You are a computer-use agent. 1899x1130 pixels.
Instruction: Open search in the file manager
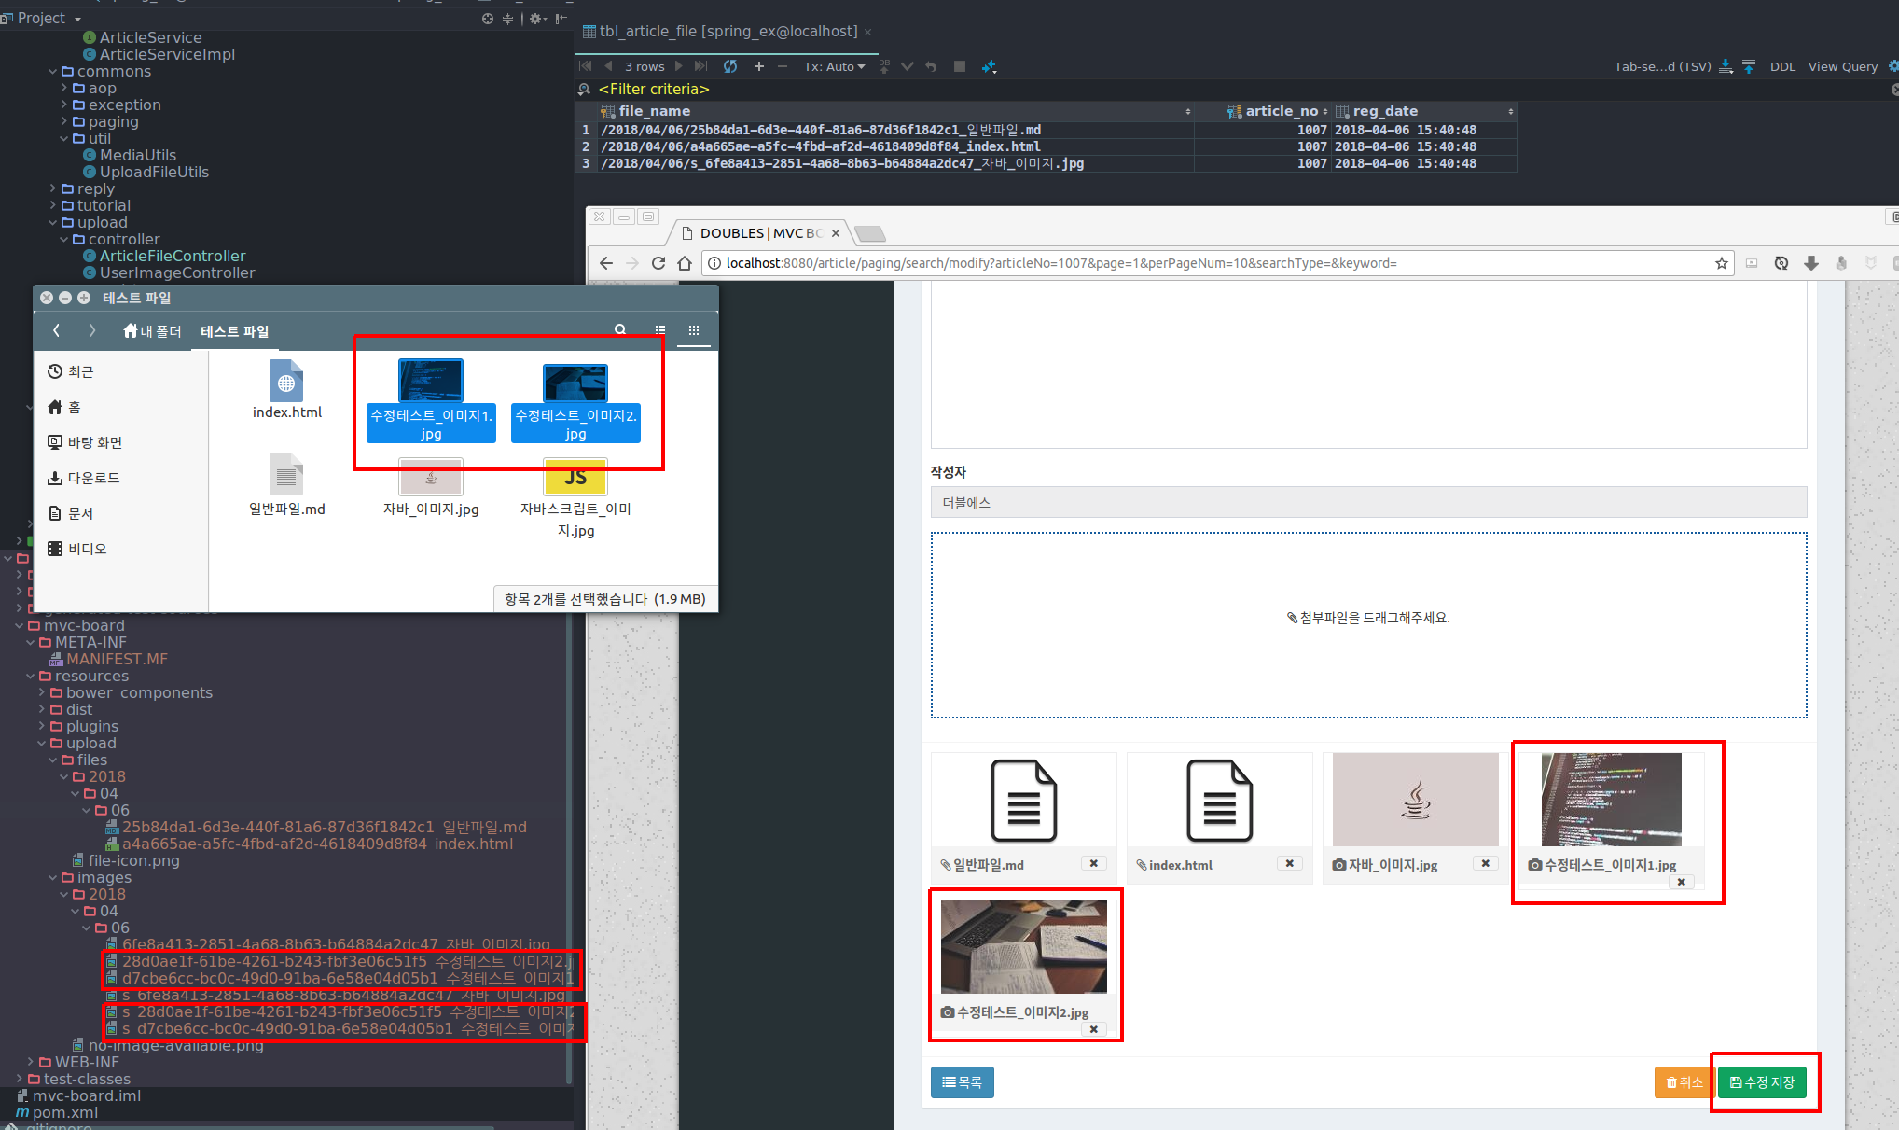(x=620, y=329)
